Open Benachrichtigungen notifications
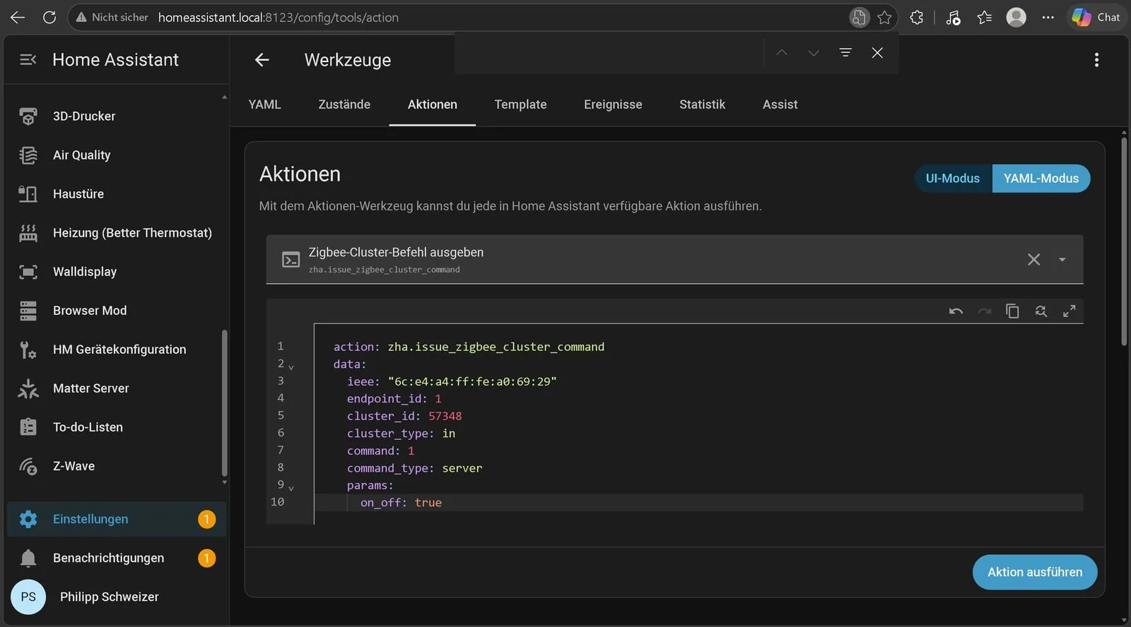 pyautogui.click(x=117, y=558)
